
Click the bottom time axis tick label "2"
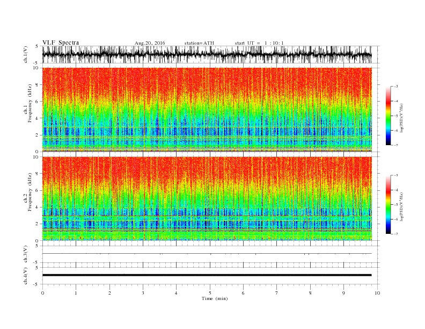109,293
